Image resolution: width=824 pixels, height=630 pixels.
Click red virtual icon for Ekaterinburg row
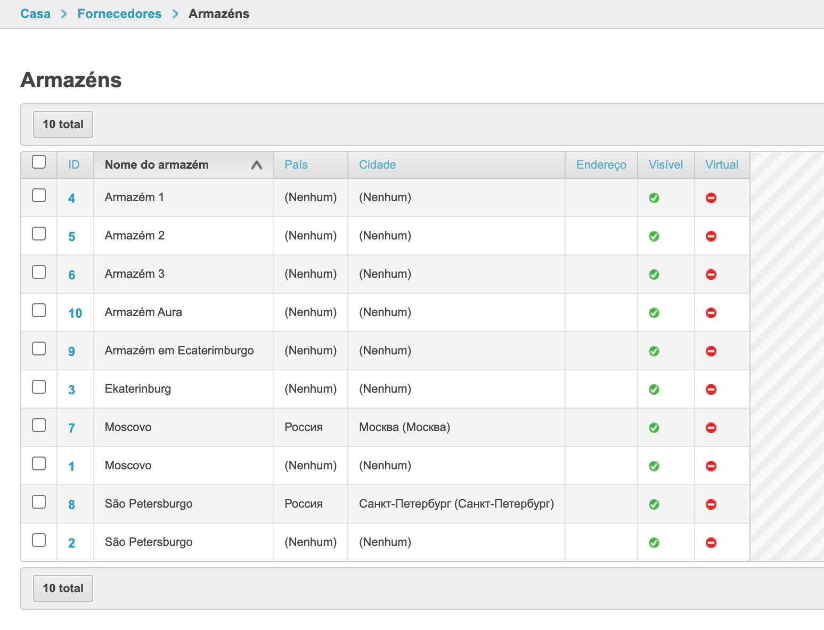tap(711, 389)
